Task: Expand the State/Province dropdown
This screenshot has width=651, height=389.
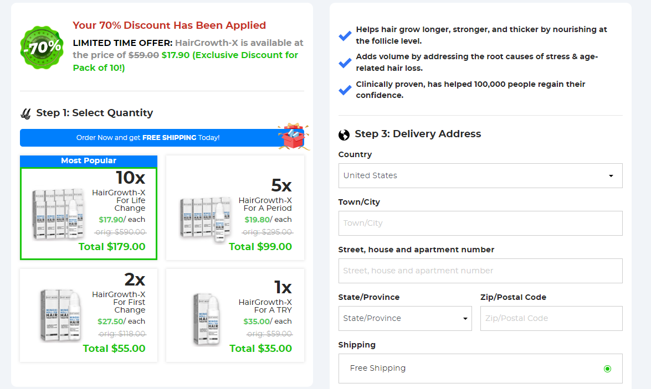Action: coord(405,319)
